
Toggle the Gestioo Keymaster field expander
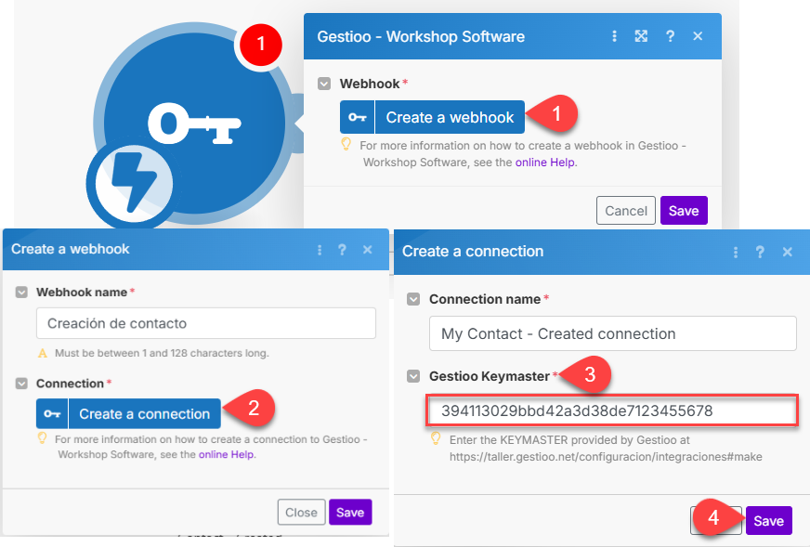pyautogui.click(x=414, y=376)
